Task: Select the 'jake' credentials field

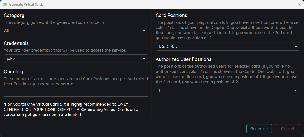Action: pyautogui.click(x=76, y=59)
